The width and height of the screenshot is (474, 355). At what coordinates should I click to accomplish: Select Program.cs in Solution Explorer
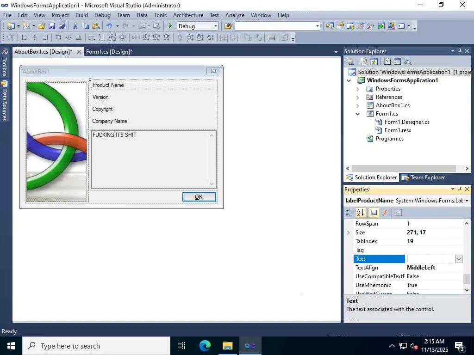(389, 139)
